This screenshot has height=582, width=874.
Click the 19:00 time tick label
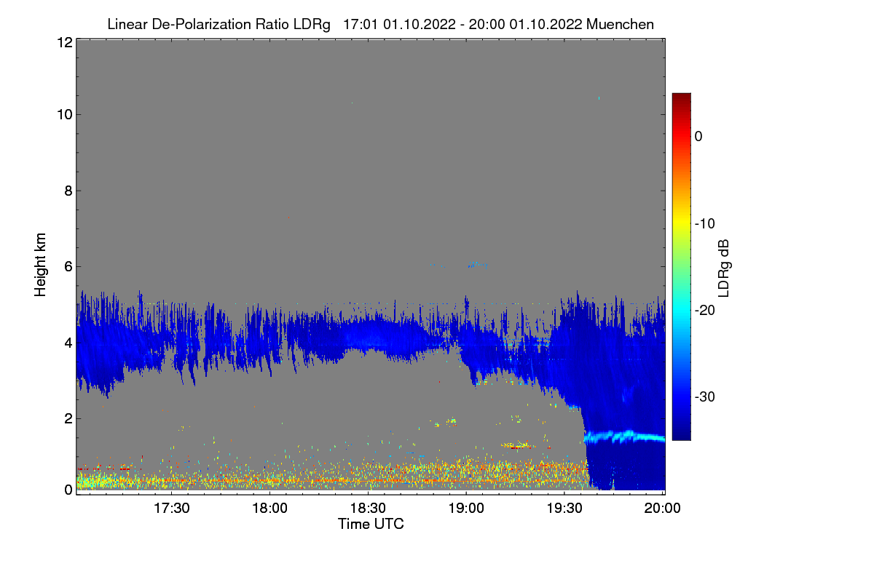(x=467, y=508)
